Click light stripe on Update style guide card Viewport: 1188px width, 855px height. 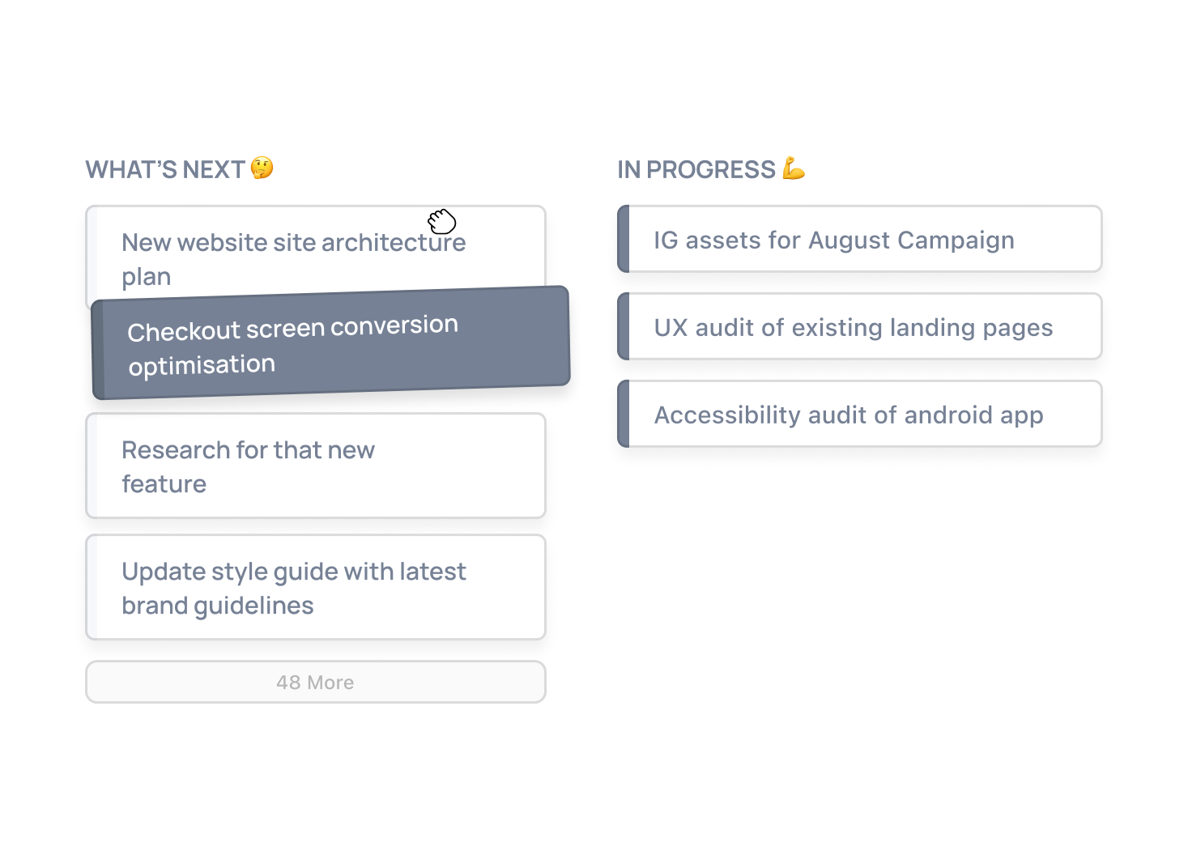pyautogui.click(x=92, y=587)
